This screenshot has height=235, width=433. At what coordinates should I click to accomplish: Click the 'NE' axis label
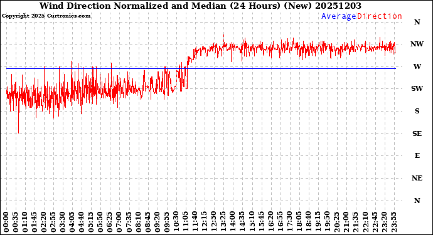tap(417, 179)
